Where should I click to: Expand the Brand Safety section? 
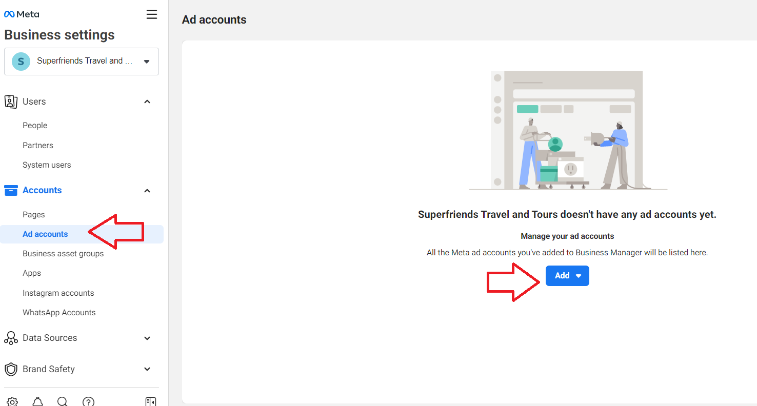(147, 369)
